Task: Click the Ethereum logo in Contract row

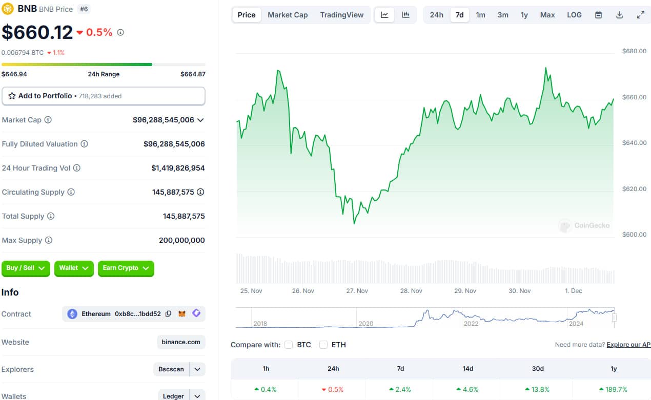Action: [72, 313]
